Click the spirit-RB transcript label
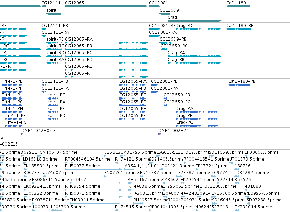Image resolution: width=290 pixels, height=212 pixels. coord(55,39)
